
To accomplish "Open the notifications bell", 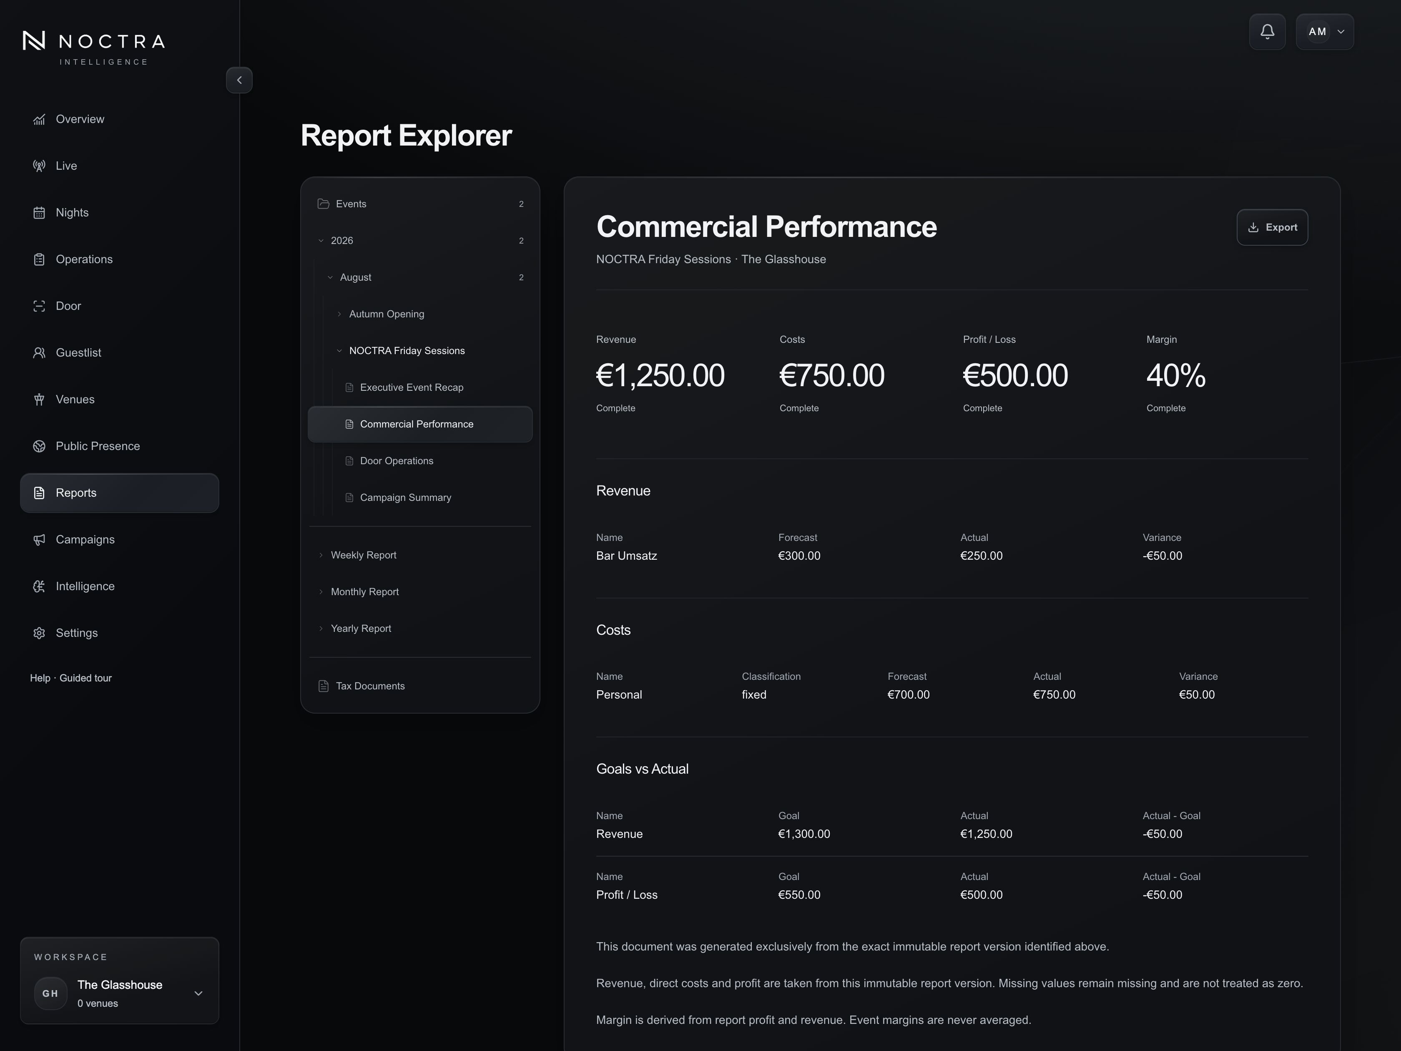I will pos(1267,32).
